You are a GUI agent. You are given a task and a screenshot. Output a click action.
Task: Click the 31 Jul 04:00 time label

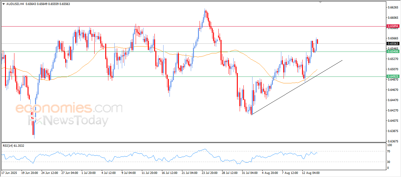click(250, 173)
